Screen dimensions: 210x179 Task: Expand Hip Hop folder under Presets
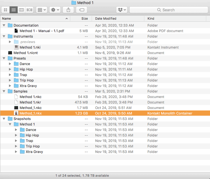[x=10, y=69]
